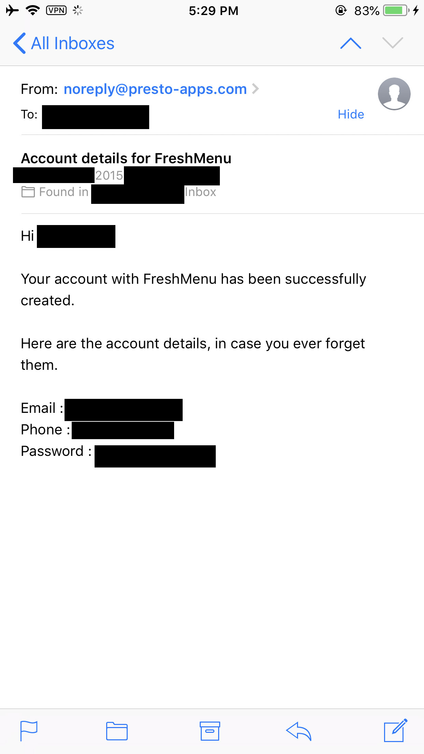Hide the email header details
This screenshot has height=754, width=424.
click(x=351, y=114)
